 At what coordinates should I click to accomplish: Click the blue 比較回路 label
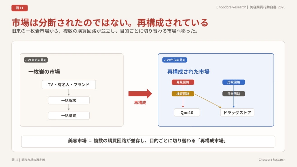pyautogui.click(x=233, y=82)
